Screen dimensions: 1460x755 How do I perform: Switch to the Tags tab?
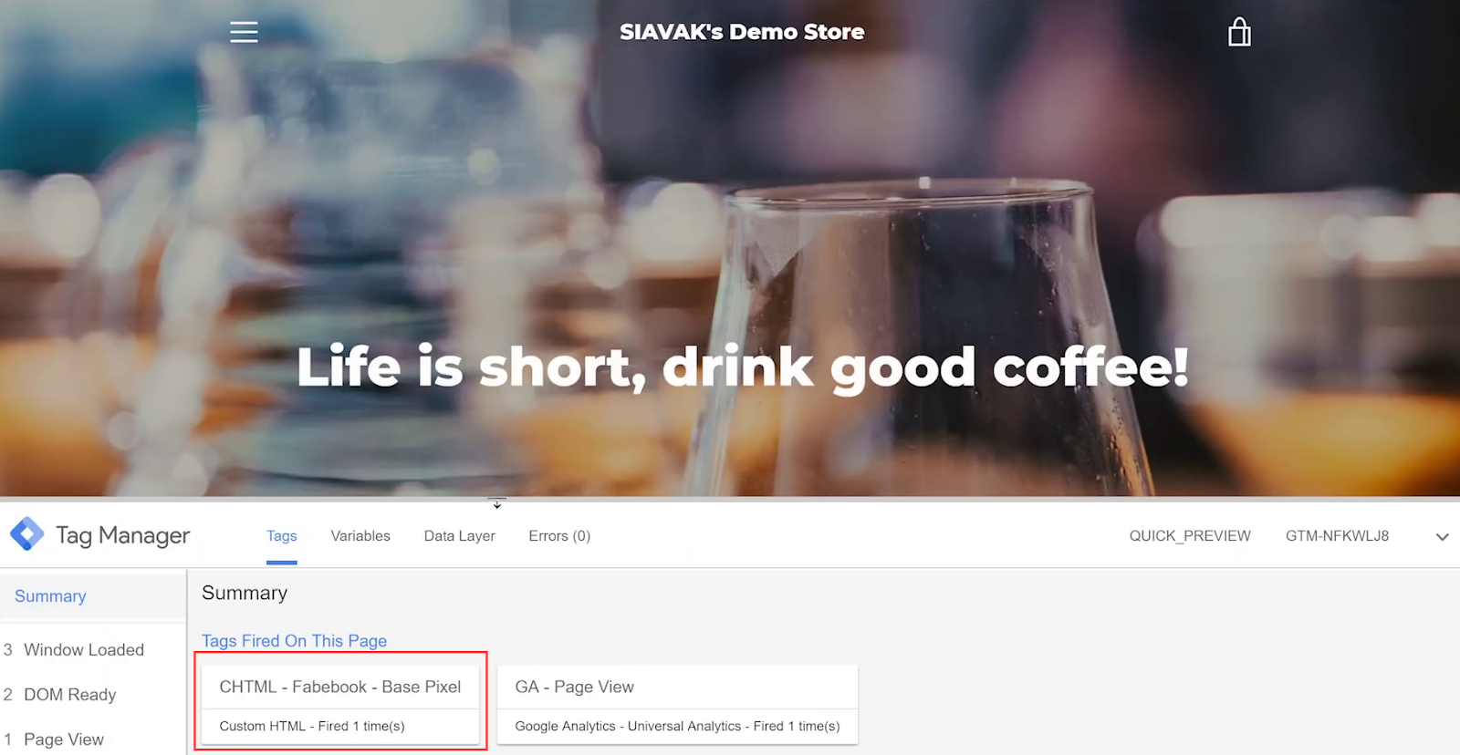point(282,536)
